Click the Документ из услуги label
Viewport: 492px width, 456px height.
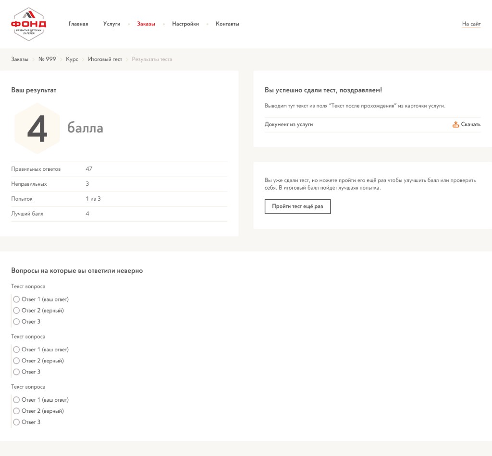pos(289,124)
